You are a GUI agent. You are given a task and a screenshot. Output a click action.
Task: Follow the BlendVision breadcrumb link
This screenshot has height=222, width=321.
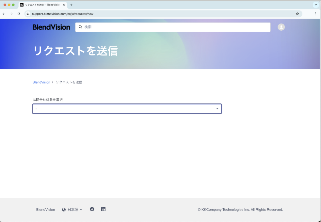[41, 82]
